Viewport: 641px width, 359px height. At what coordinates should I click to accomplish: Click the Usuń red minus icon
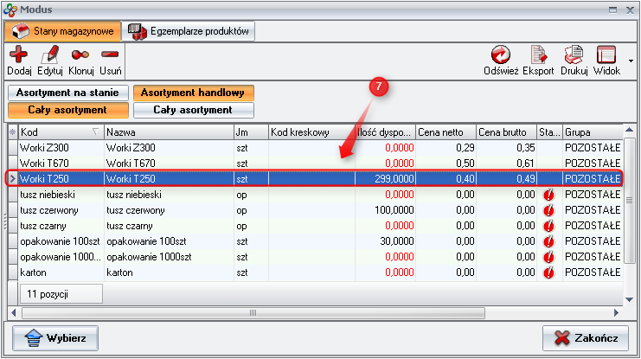click(x=110, y=55)
